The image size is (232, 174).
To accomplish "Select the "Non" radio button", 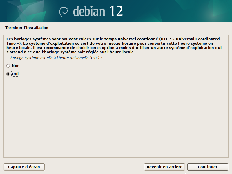I will [x=8, y=66].
